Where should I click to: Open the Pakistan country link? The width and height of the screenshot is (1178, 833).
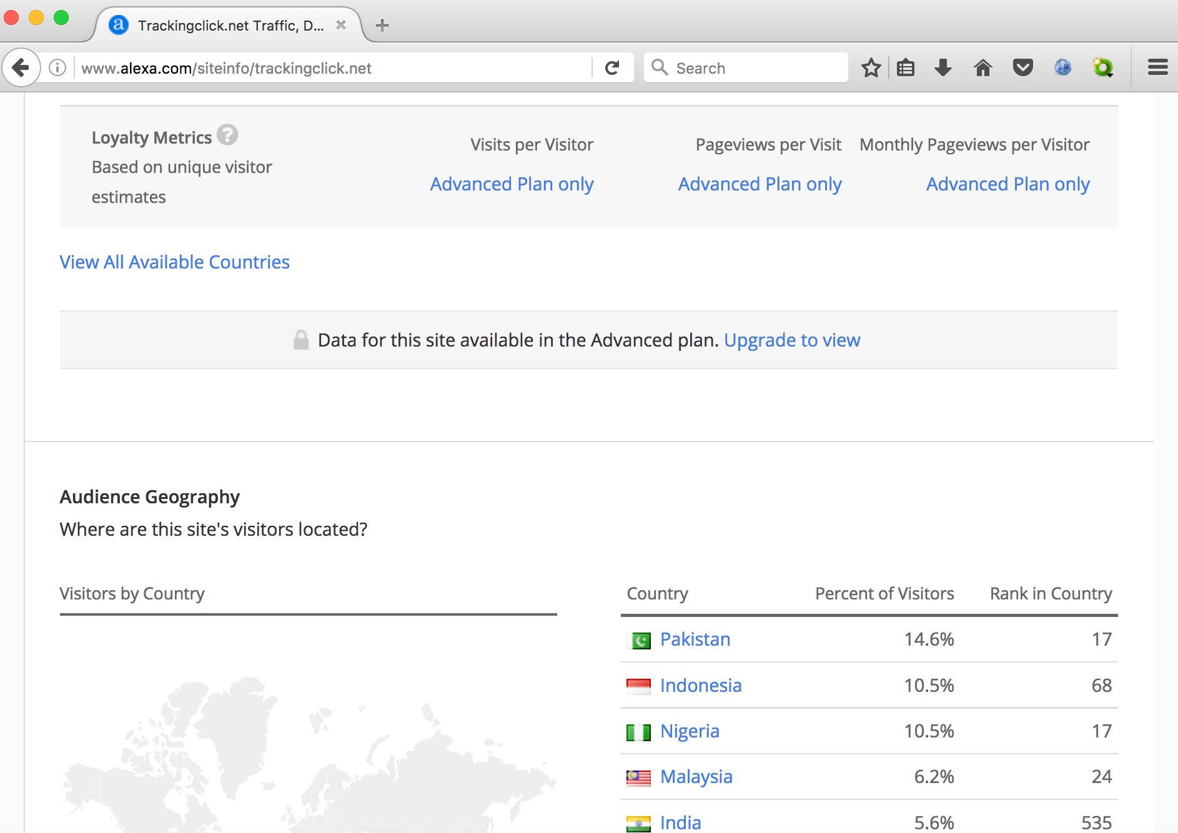click(695, 639)
